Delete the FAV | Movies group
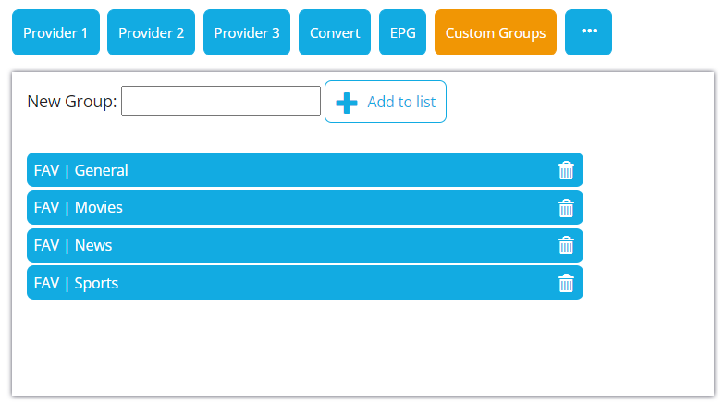 (566, 208)
